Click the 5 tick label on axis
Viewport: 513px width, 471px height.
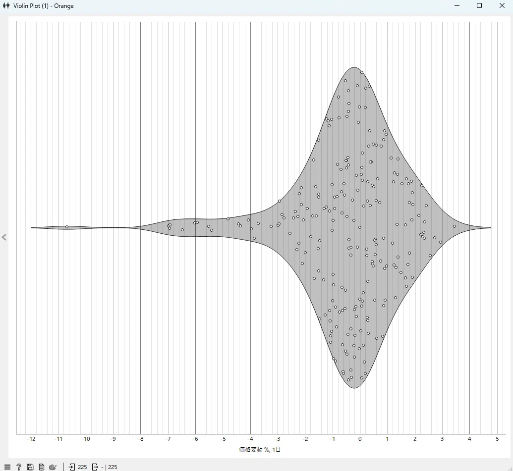(x=497, y=439)
